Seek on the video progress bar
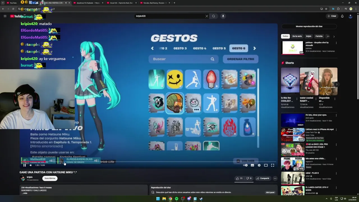The image size is (359, 202). point(149,162)
